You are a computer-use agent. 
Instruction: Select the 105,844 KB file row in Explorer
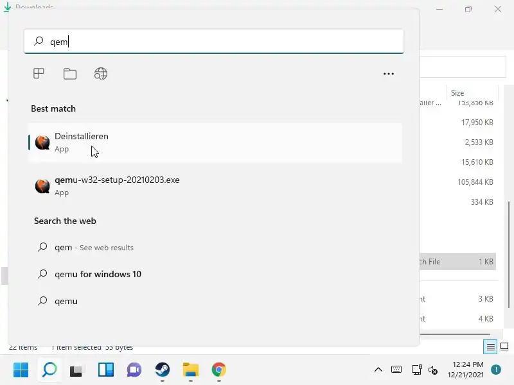(458, 182)
